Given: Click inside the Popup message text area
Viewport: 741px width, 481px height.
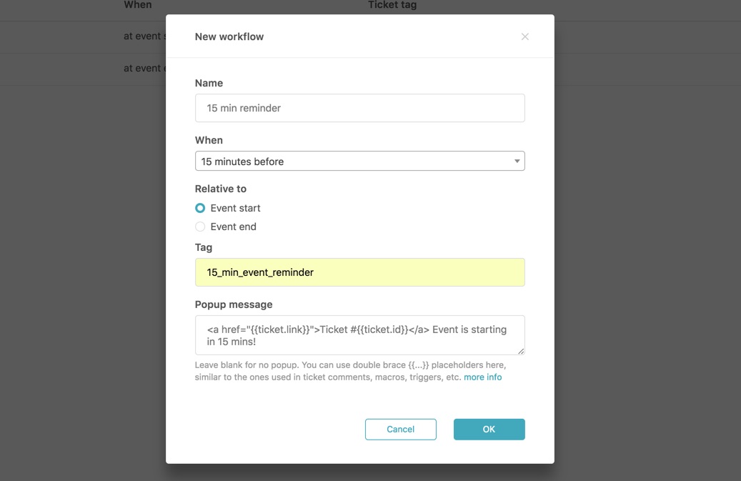Looking at the screenshot, I should click(x=359, y=335).
